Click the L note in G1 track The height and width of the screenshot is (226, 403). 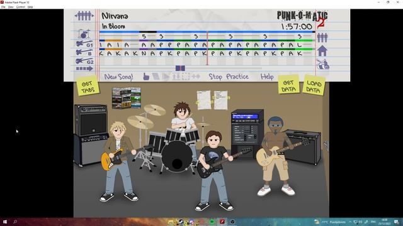click(300, 45)
